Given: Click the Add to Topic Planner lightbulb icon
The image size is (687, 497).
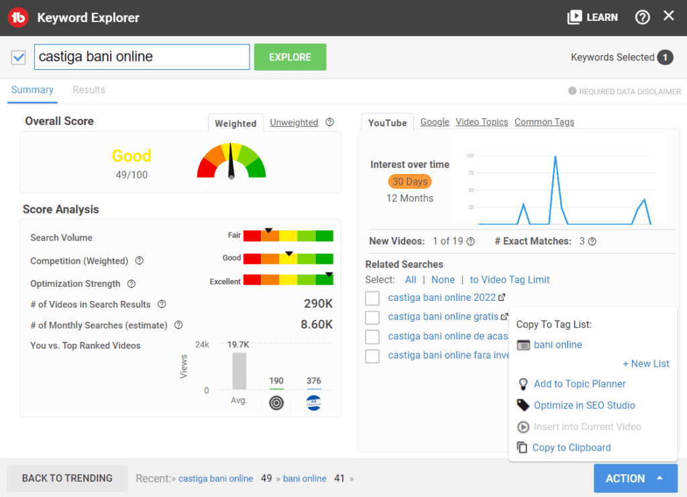Looking at the screenshot, I should point(523,384).
